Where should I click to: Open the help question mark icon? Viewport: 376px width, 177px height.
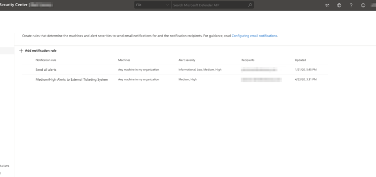[x=351, y=5]
